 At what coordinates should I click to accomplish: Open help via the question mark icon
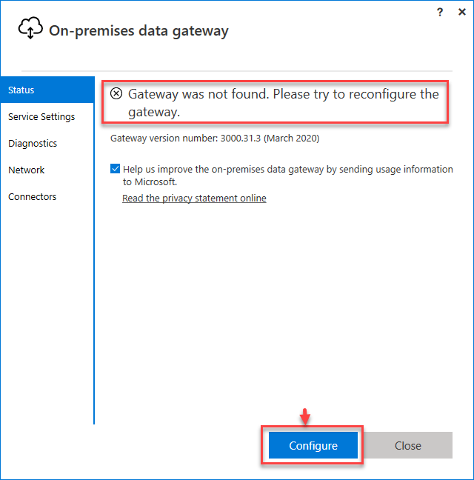pyautogui.click(x=441, y=12)
